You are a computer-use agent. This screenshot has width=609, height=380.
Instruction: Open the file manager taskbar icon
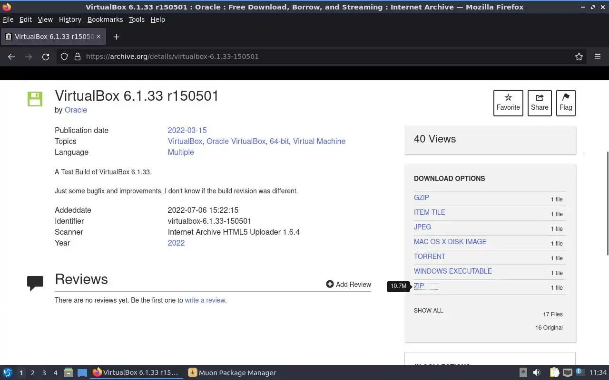(69, 373)
